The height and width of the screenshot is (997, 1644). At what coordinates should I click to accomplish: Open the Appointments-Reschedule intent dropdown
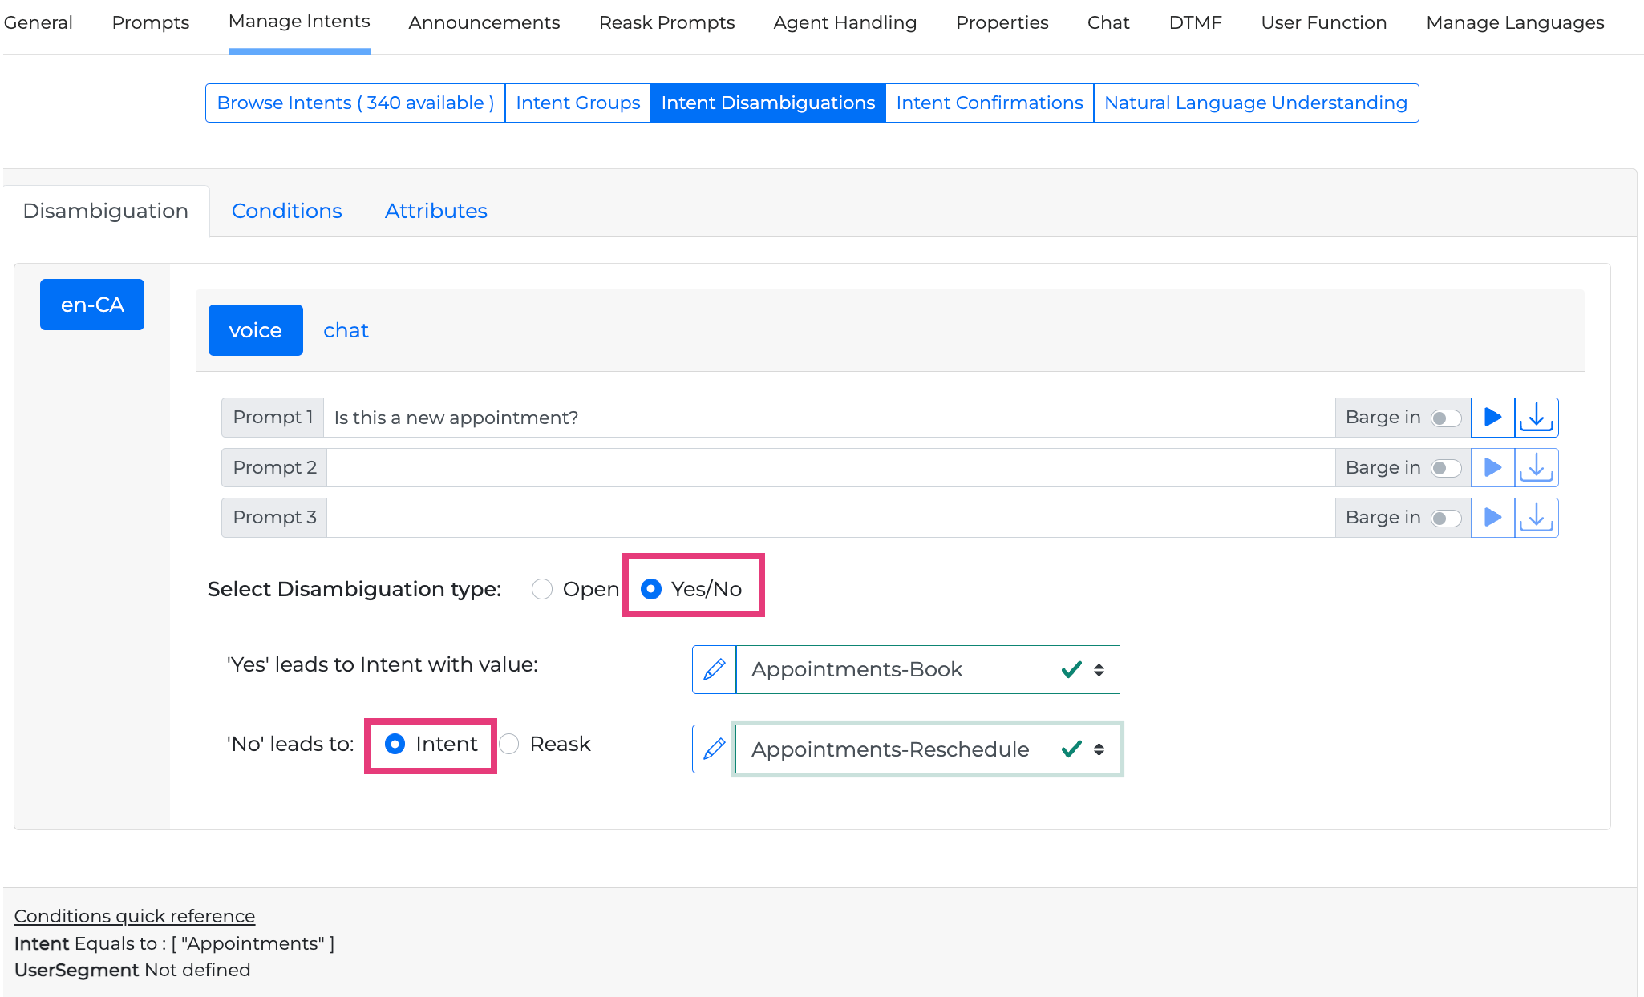(x=927, y=749)
